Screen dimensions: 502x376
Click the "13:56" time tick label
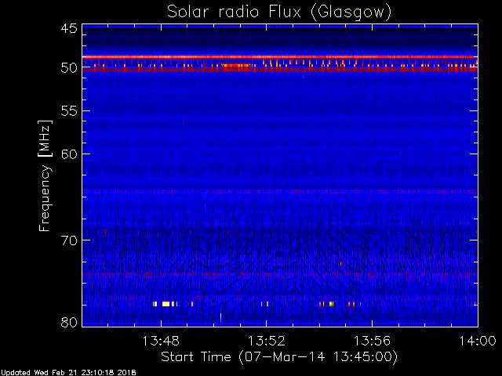coord(372,341)
